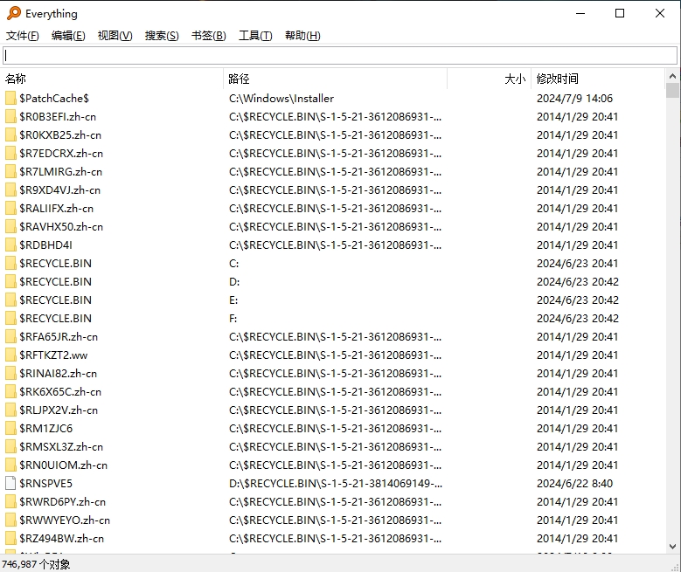Viewport: 681px width, 572px height.
Task: Select the $RN0UIOM.zh-cn name text
Action: [x=64, y=465]
